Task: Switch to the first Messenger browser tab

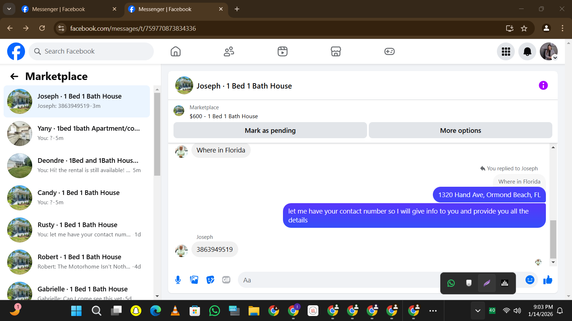Action: coord(69,9)
